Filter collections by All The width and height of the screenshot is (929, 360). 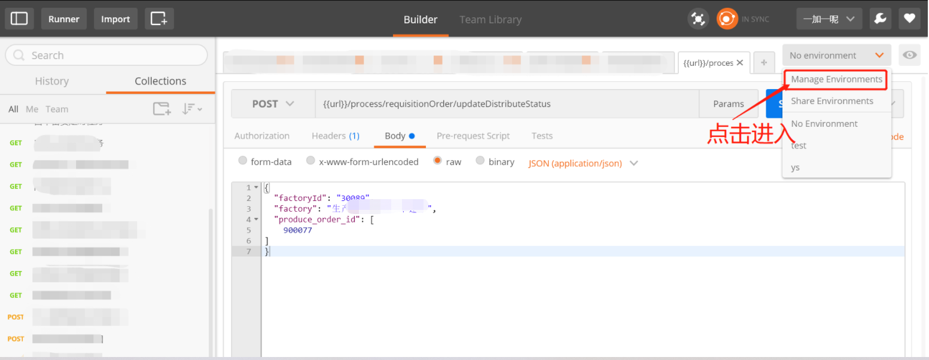pyautogui.click(x=13, y=109)
